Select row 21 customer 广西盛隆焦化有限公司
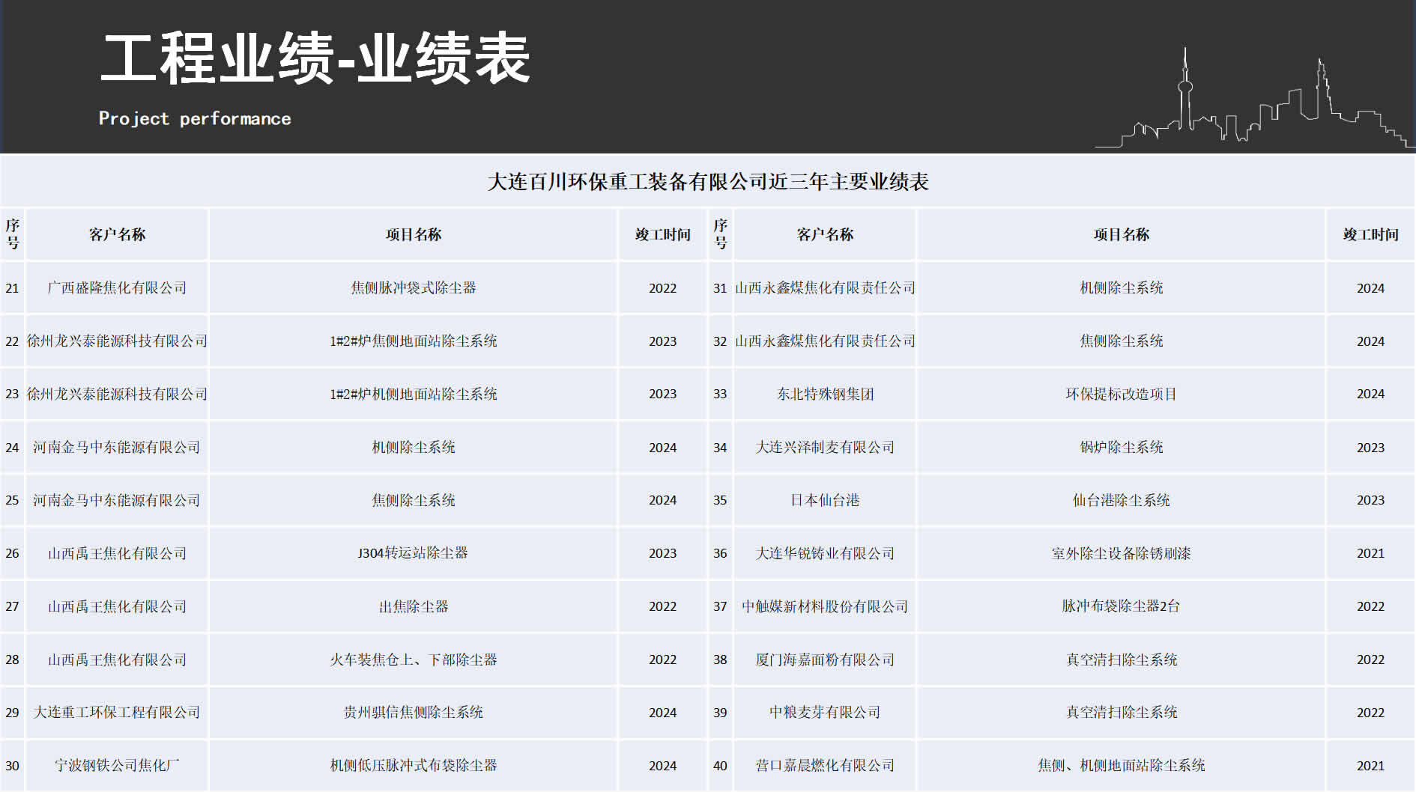 point(115,287)
